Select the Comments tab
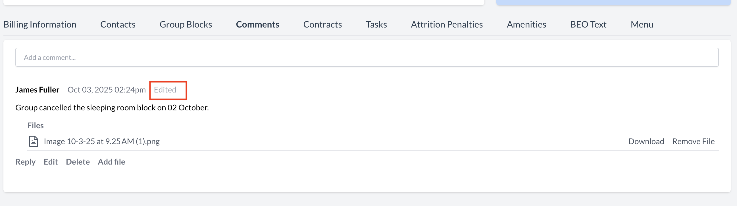 257,24
